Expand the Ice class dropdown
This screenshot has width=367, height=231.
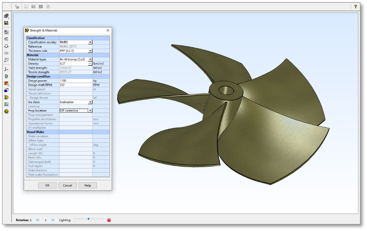click(90, 102)
